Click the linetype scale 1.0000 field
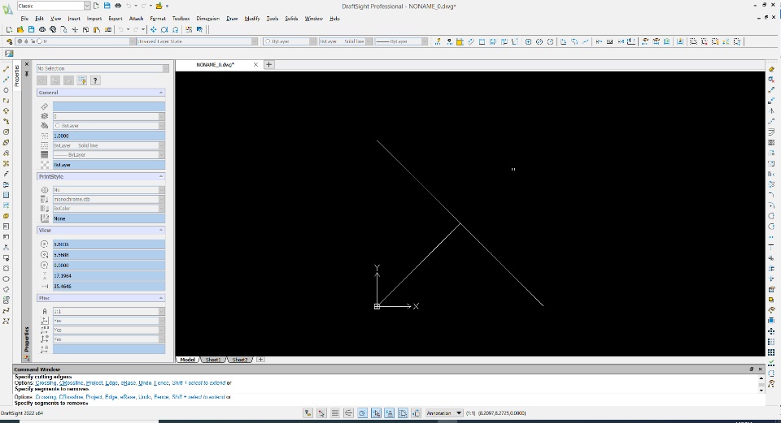The image size is (781, 423). pyautogui.click(x=108, y=136)
